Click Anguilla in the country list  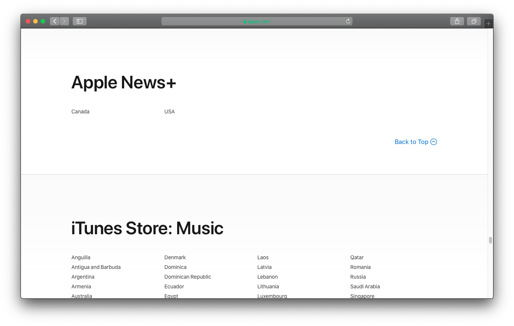click(81, 257)
